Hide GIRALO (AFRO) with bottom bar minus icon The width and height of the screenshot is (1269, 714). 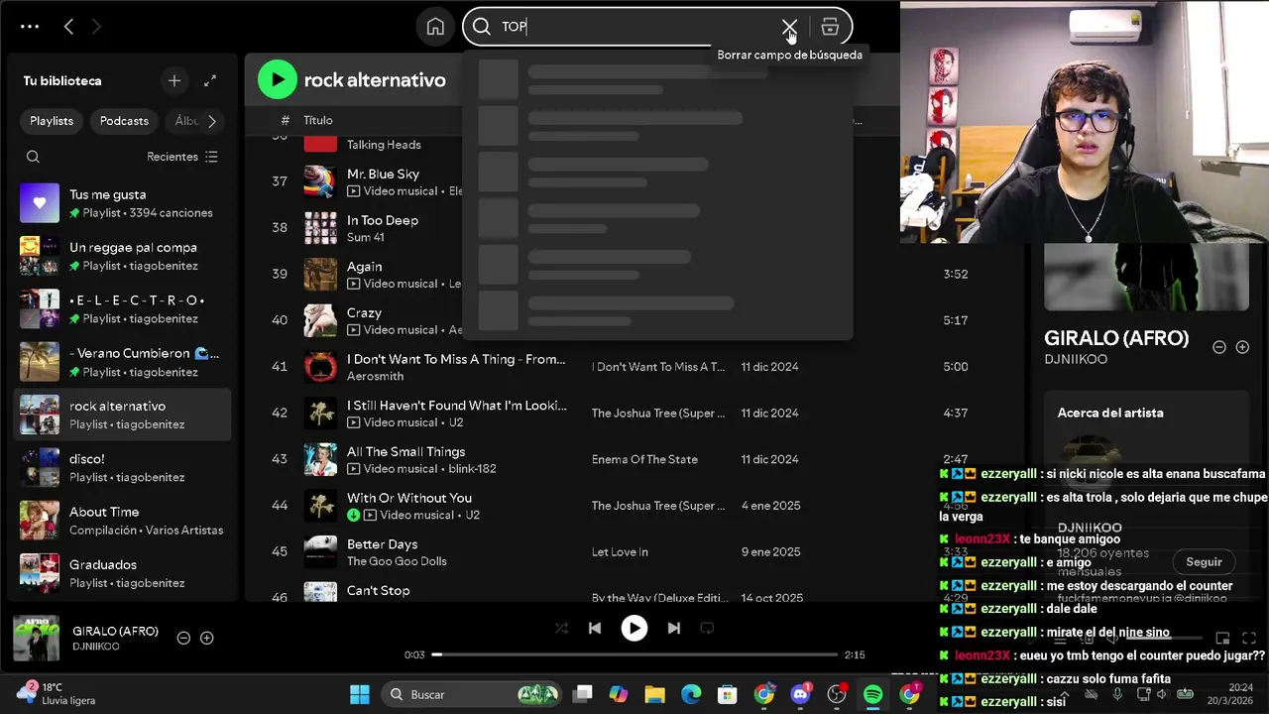click(183, 638)
